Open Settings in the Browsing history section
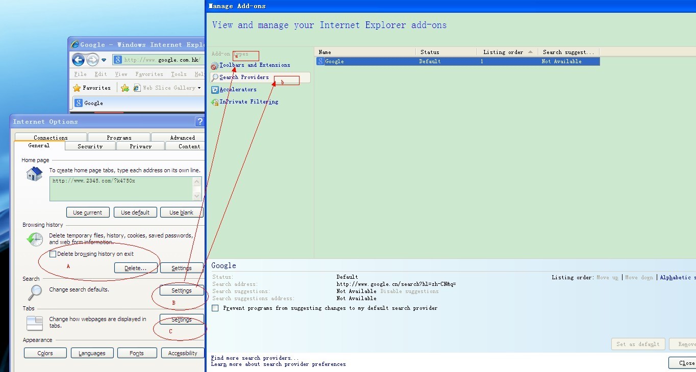 coord(182,268)
